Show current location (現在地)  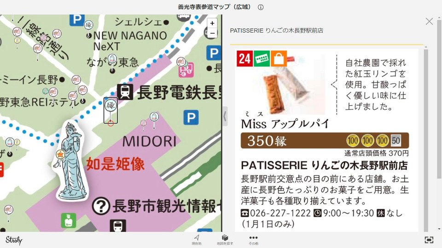[x=197, y=240]
